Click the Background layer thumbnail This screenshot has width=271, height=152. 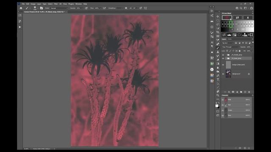pos(228,74)
